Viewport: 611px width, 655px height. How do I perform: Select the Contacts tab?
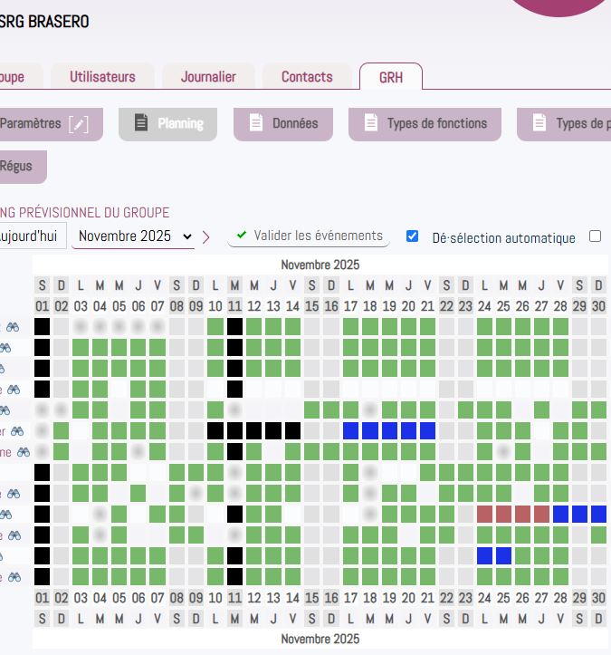pos(307,77)
